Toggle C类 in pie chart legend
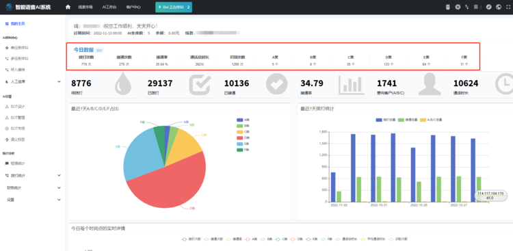 click(x=243, y=131)
